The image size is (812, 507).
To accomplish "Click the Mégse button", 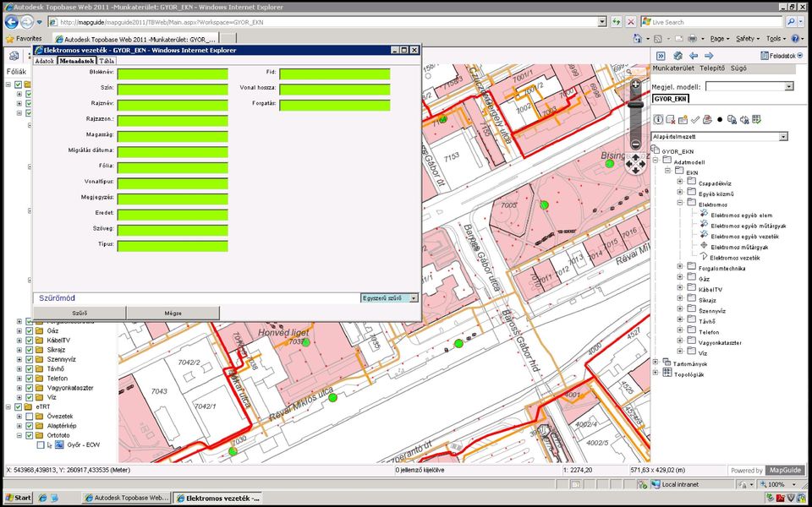I will pos(173,313).
